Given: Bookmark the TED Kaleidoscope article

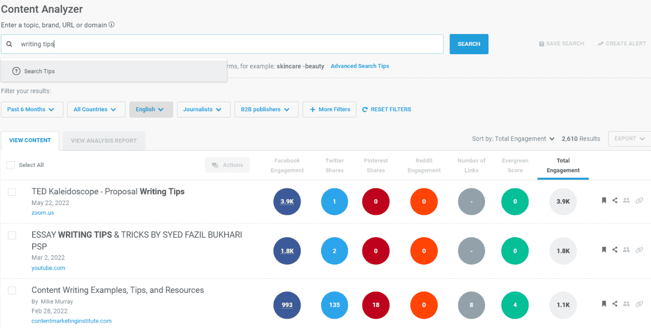Looking at the screenshot, I should point(604,200).
